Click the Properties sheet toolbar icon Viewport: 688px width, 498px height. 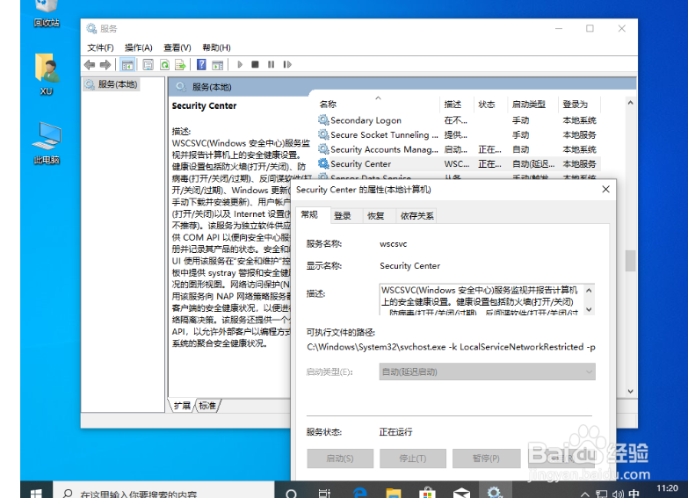click(148, 65)
